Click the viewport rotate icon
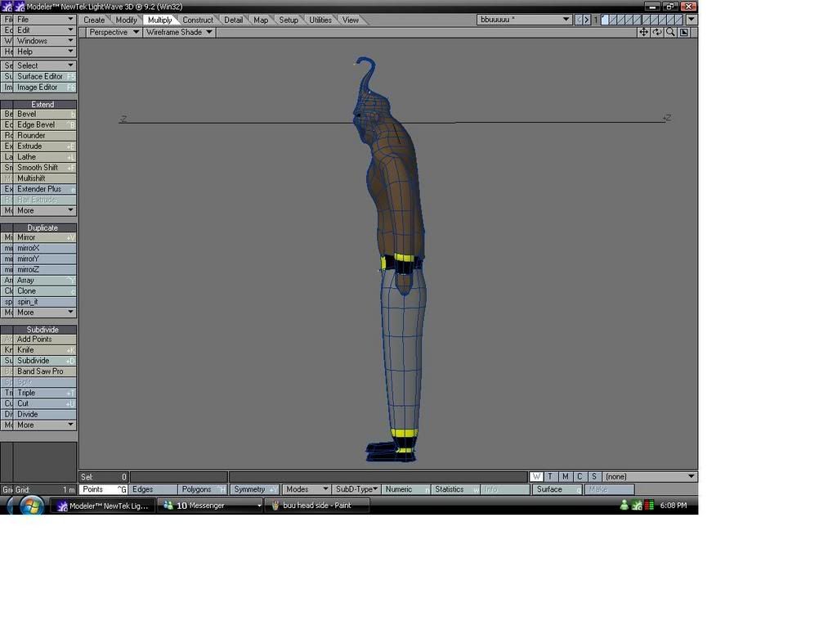The image size is (837, 630). pos(657,32)
